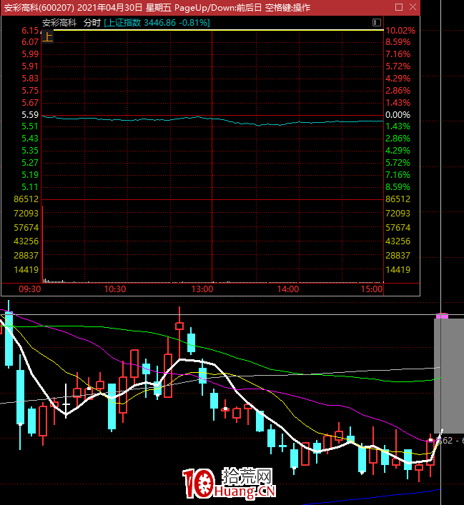
Task: Click the date '2021年04月30日' in title bar
Action: tap(110, 7)
